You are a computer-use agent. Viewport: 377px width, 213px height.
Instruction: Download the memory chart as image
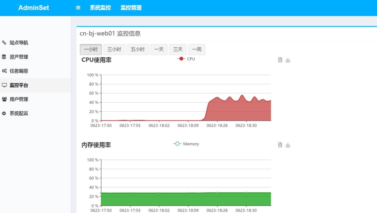click(288, 145)
